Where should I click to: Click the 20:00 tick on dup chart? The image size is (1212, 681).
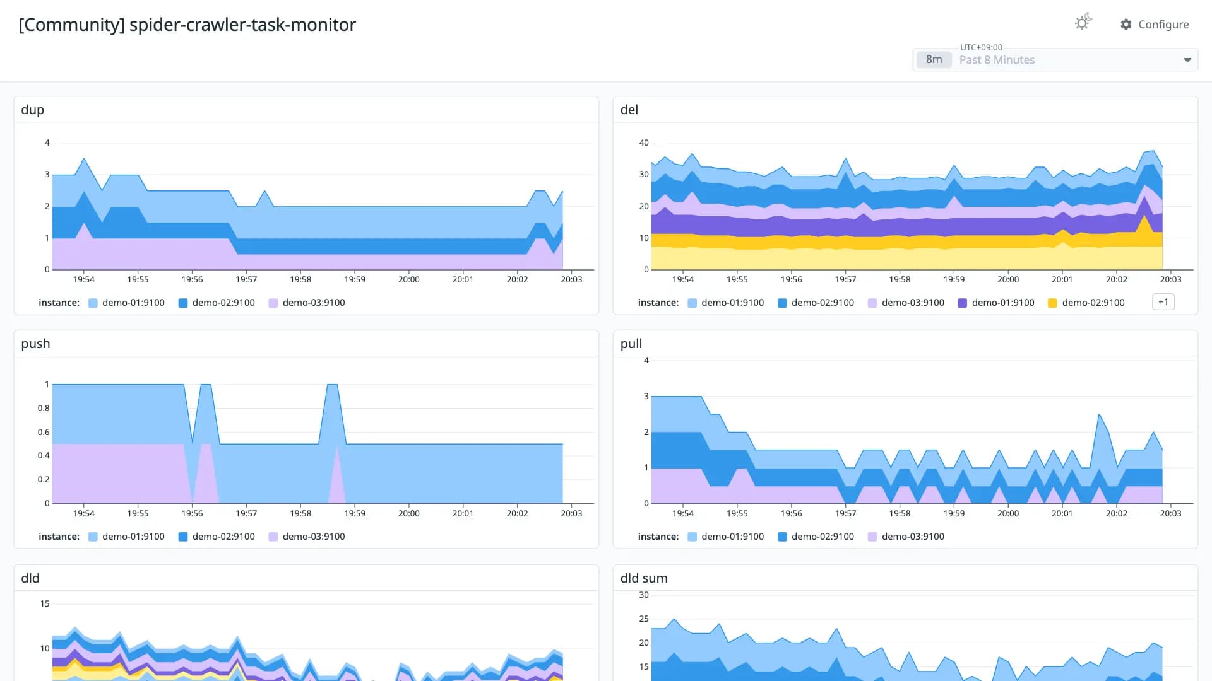(x=408, y=279)
